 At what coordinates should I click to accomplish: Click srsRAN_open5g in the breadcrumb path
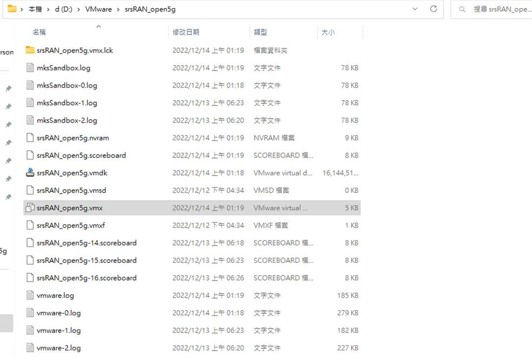pyautogui.click(x=150, y=9)
